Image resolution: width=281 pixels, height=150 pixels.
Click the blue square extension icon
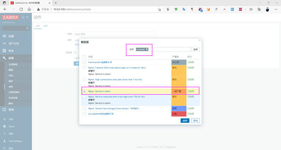233,9
